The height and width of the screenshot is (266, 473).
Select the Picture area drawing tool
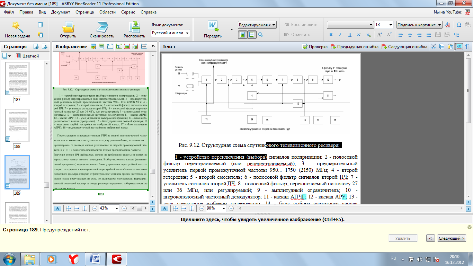pos(127,46)
